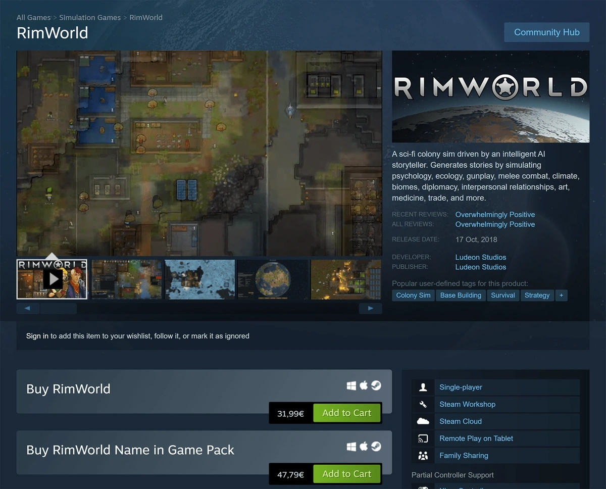Play the RimWorld trailer video thumbnail
Viewport: 606px width, 489px height.
tap(52, 279)
